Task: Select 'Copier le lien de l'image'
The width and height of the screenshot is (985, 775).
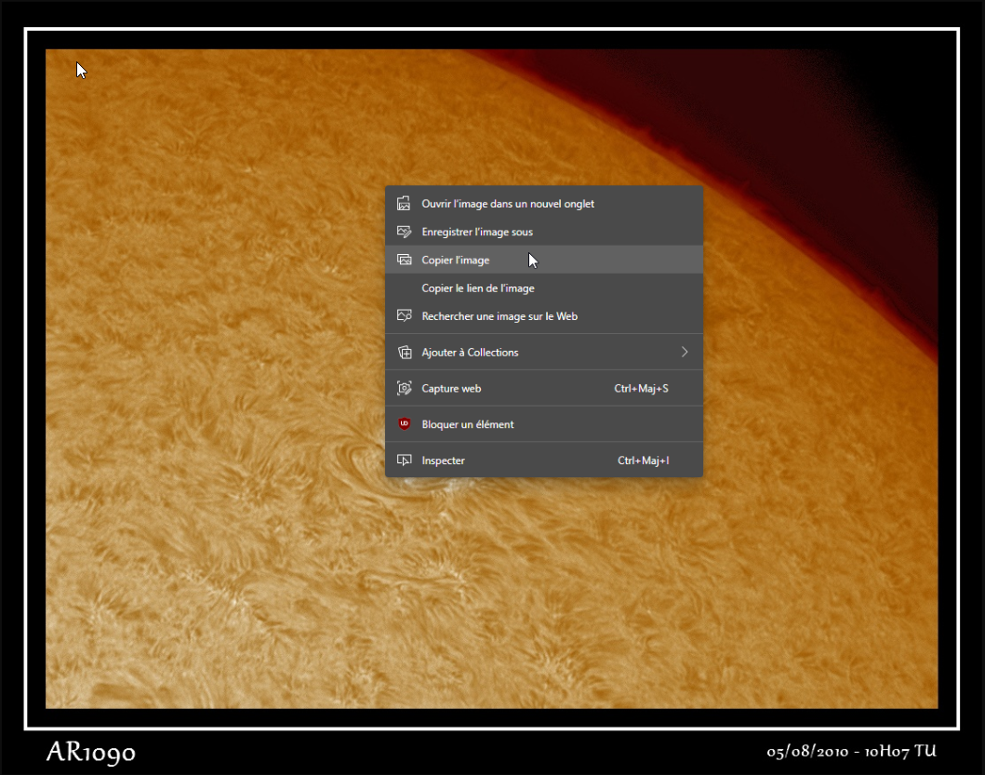Action: (x=477, y=287)
